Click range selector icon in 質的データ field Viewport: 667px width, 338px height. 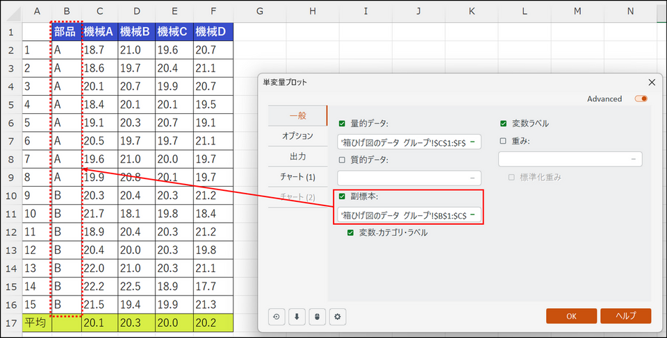point(472,178)
